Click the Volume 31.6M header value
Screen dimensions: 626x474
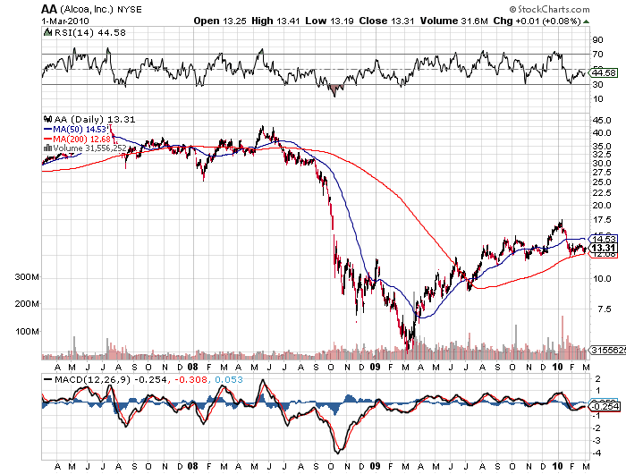coord(454,21)
